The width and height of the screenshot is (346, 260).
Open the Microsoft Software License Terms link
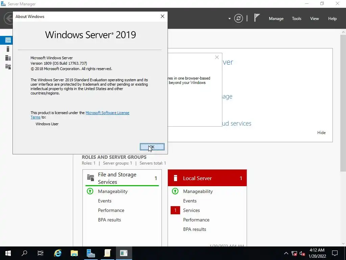(x=80, y=115)
